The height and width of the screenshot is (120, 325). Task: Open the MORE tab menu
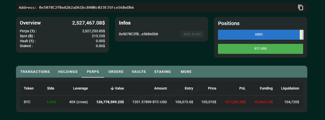186,72
